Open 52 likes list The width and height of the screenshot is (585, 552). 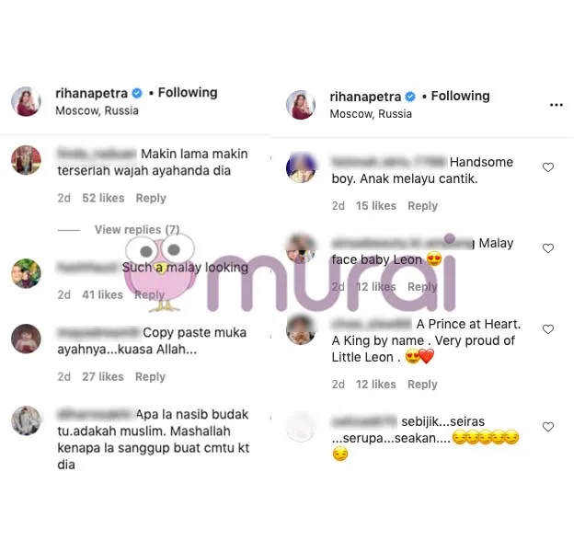coord(103,198)
